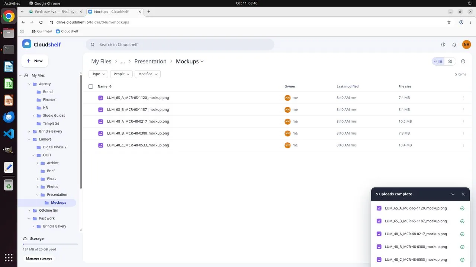Image resolution: width=476 pixels, height=267 pixels.
Task: Click the sidebar vertical scrollbar
Action: 81,131
